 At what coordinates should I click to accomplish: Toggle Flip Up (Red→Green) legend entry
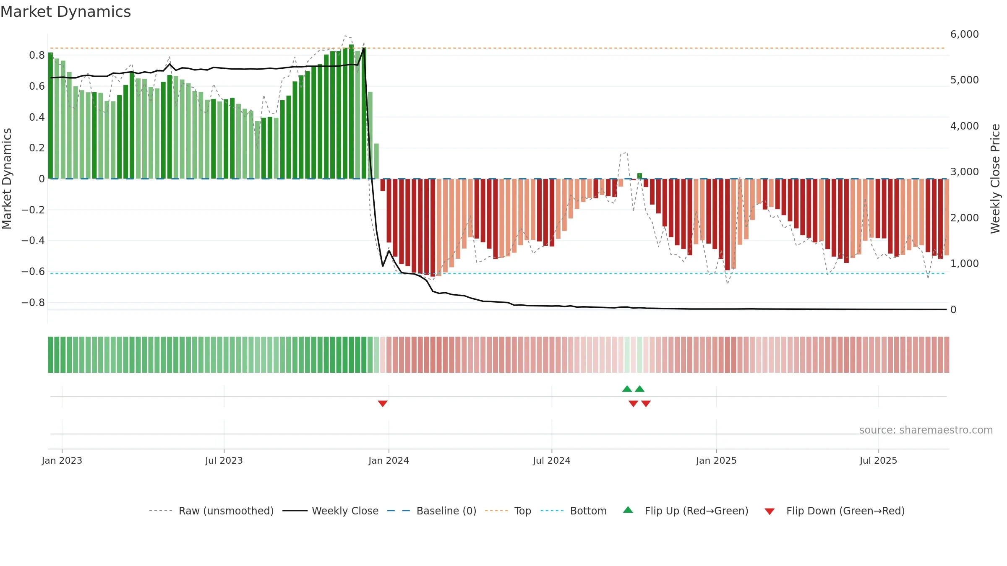(x=686, y=511)
